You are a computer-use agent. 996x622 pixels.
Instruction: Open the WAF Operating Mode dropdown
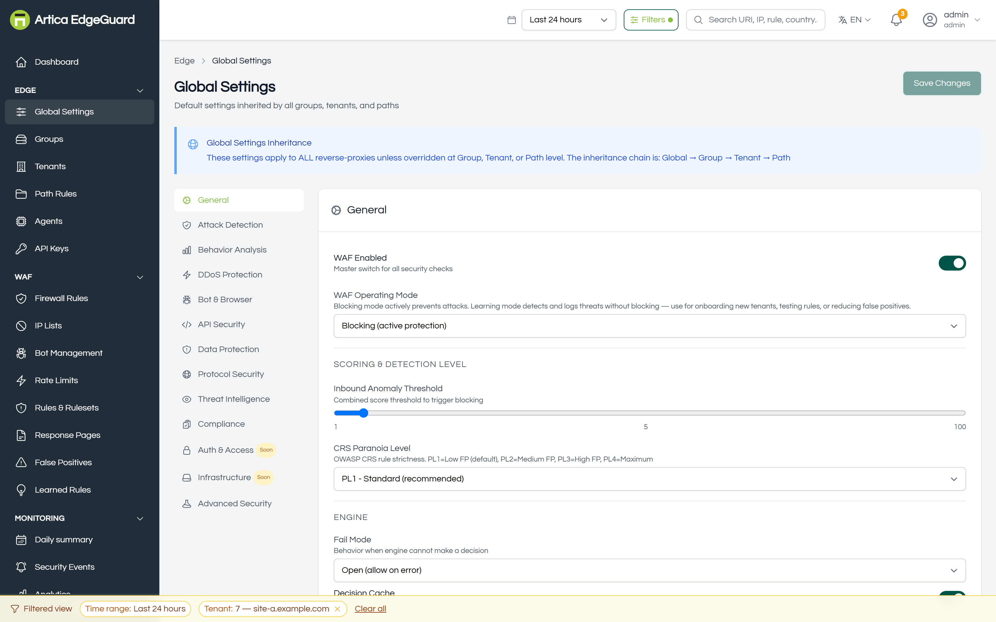coord(650,326)
